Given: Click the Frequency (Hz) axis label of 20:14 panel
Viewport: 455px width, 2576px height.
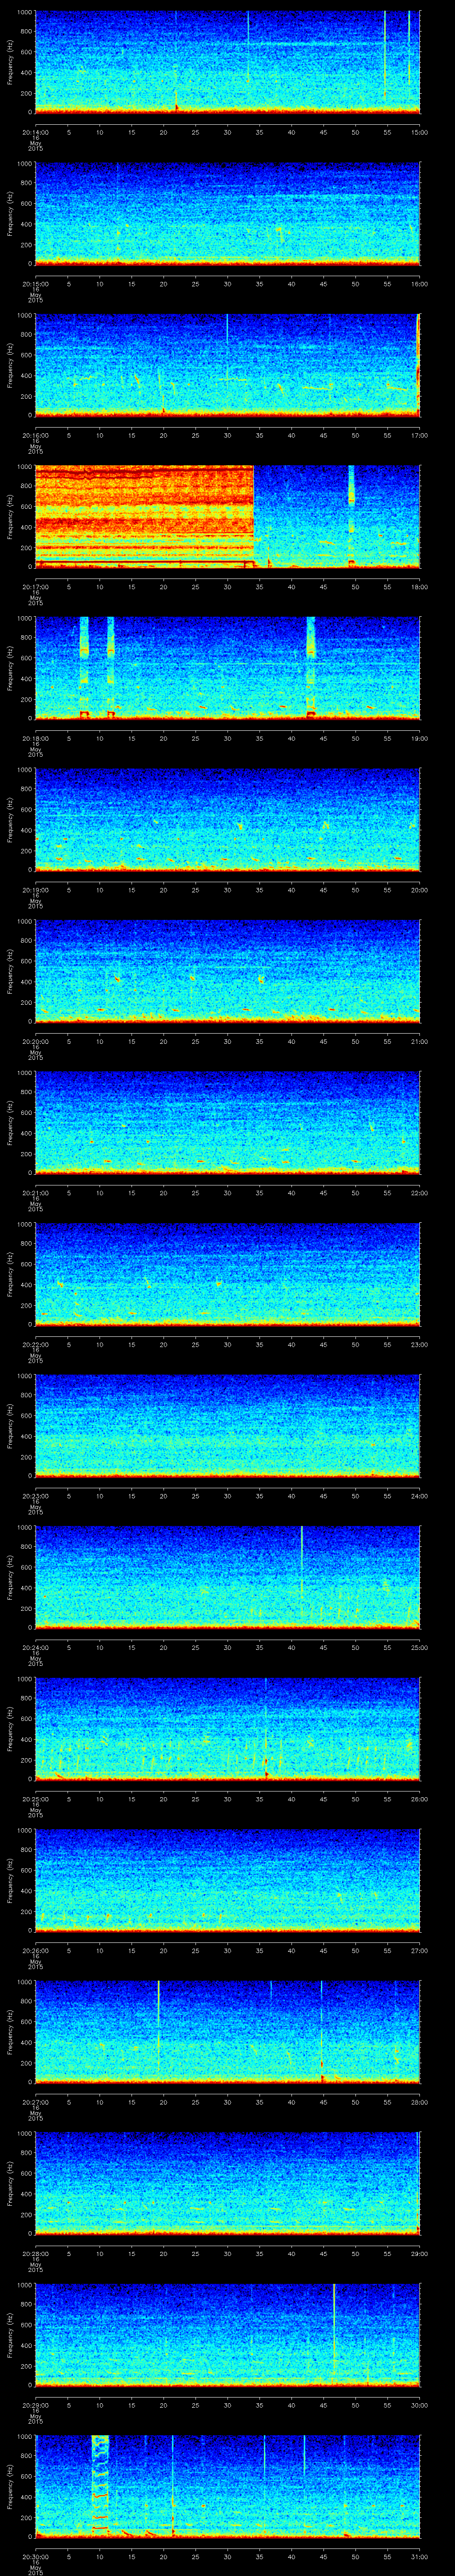Looking at the screenshot, I should (10, 62).
